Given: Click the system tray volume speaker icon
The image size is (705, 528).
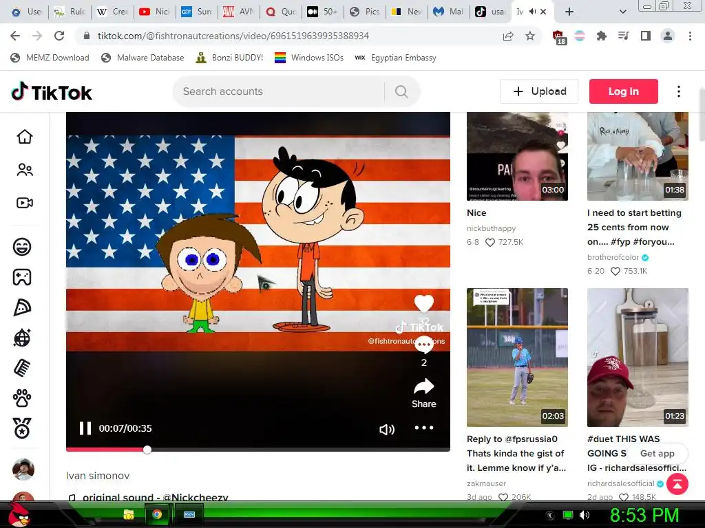Looking at the screenshot, I should tap(585, 515).
